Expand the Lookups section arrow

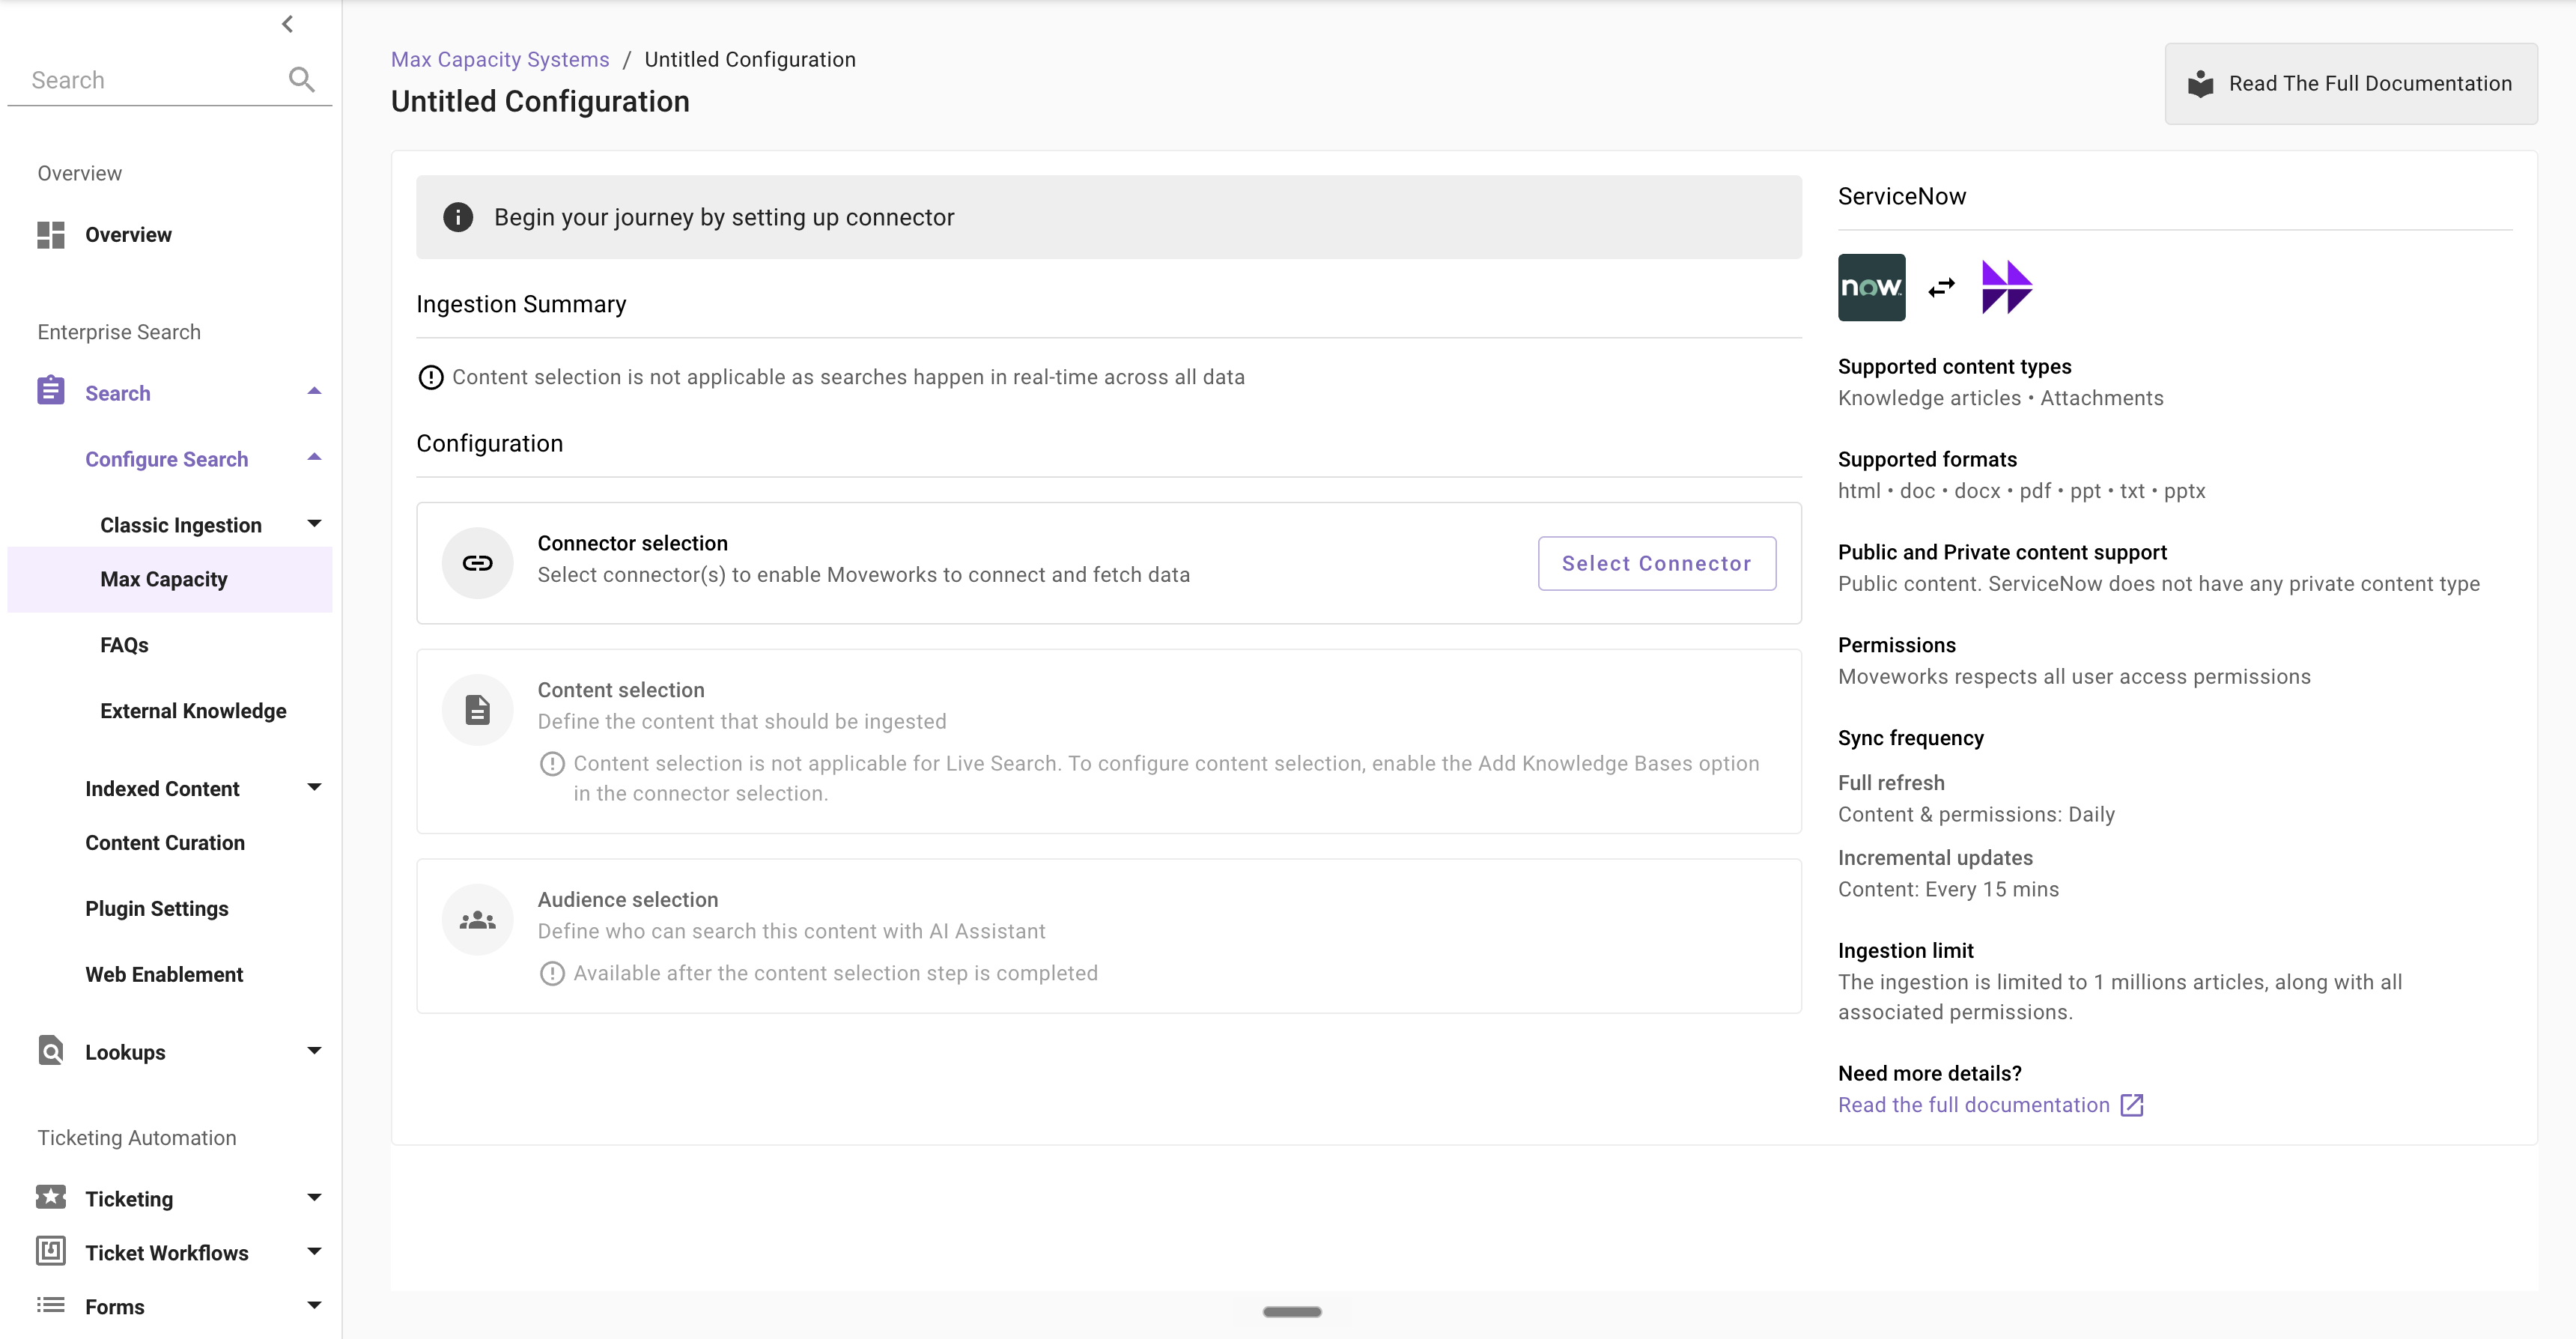coord(314,1051)
